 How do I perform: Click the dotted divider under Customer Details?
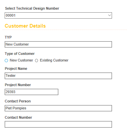65,30
